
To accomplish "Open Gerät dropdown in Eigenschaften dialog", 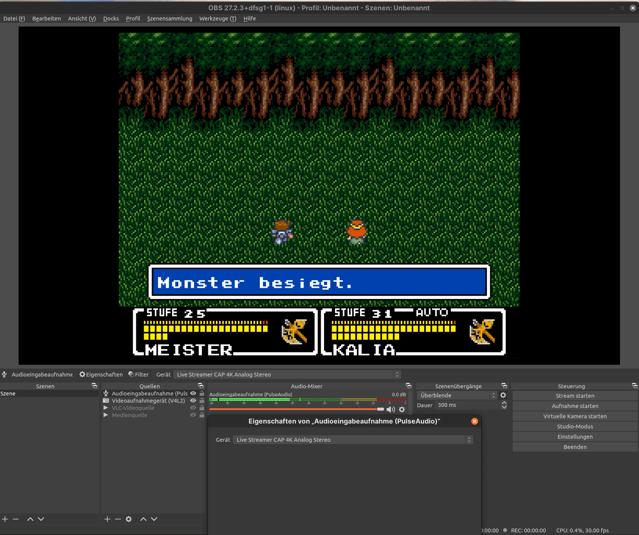I will (353, 440).
